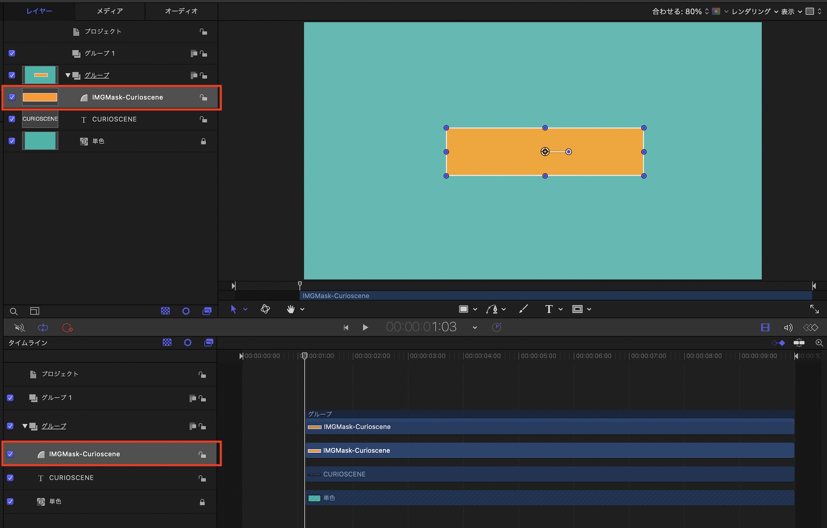Choose the 3D transform tool

[x=265, y=309]
